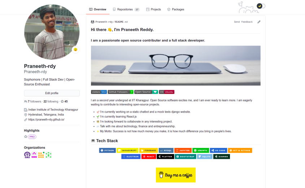Click the glasses and laptop banner image
Screen dimensions: 305x188
pos(176,66)
